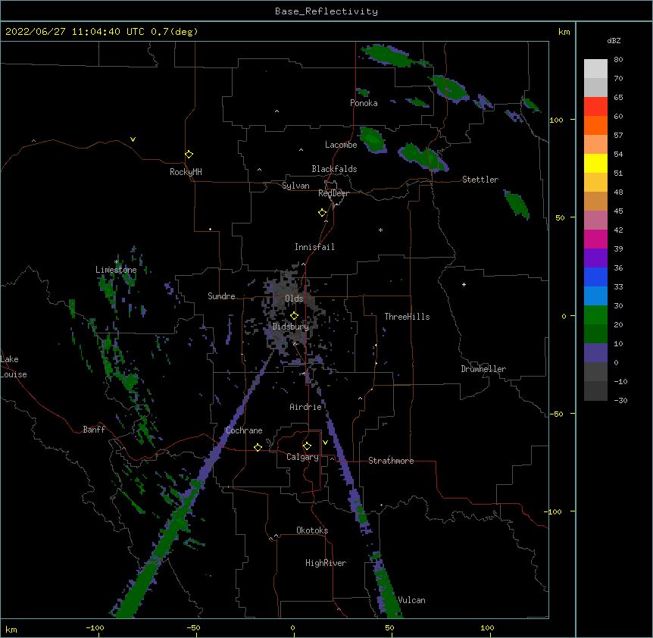
Task: Click the dBZ legend heading
Action: pyautogui.click(x=614, y=40)
